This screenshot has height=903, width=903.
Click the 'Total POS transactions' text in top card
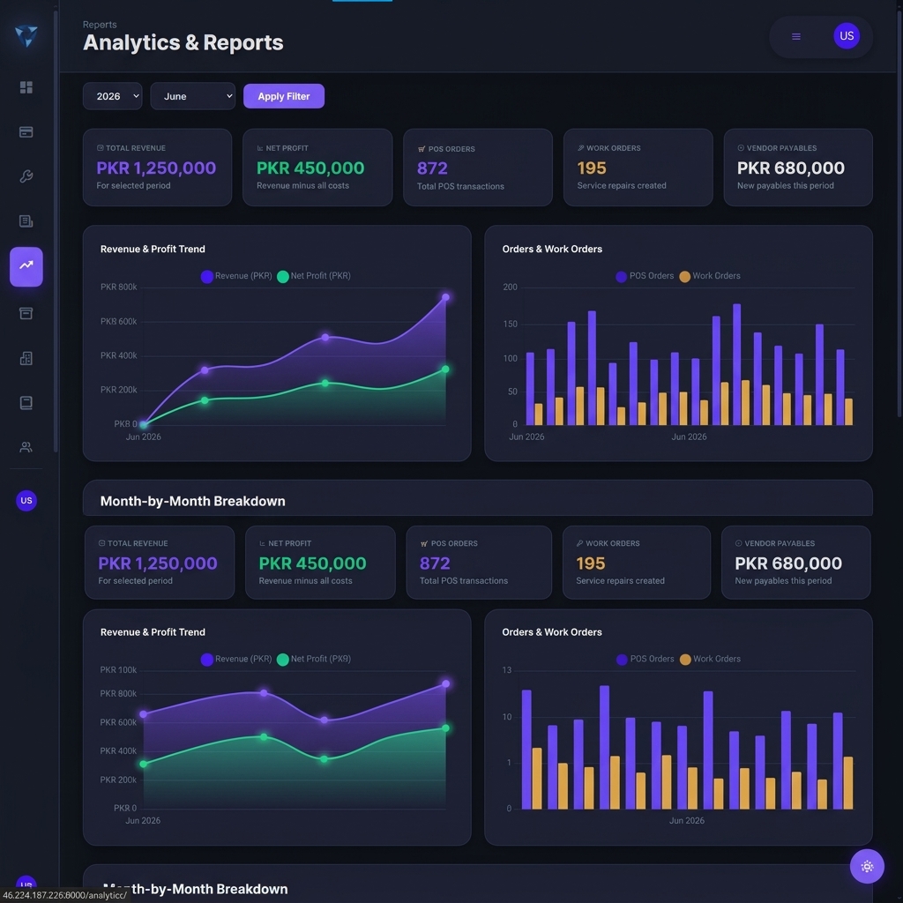[460, 186]
